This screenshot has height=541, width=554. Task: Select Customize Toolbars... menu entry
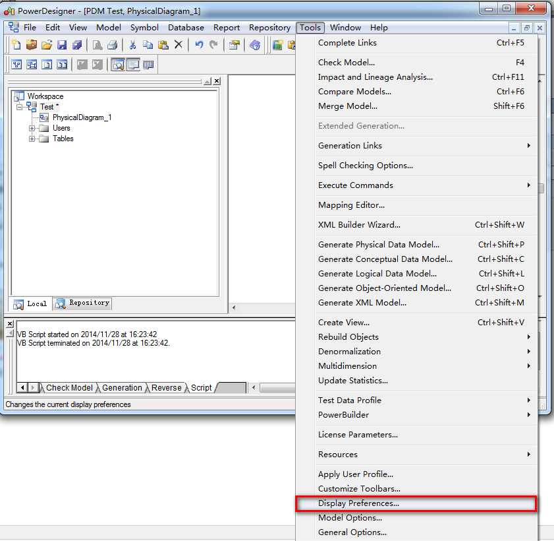click(x=416, y=489)
